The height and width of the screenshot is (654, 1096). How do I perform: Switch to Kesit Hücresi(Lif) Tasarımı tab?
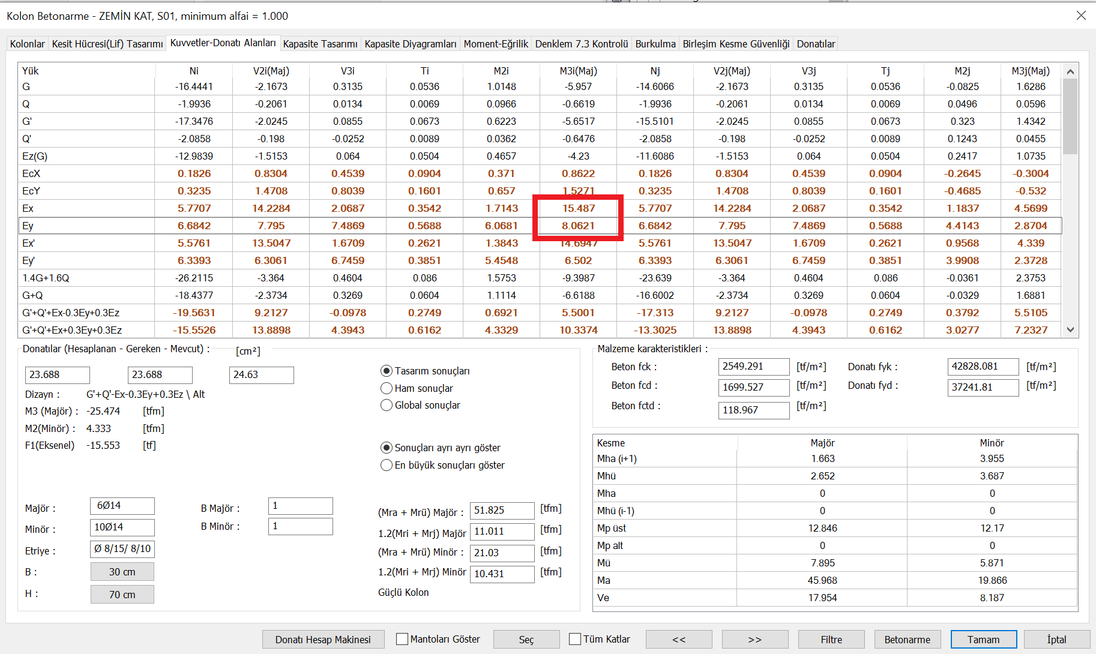pos(107,44)
